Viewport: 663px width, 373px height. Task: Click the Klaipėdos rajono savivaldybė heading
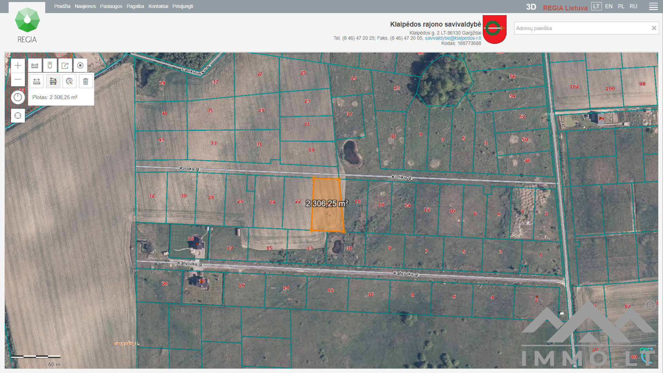[x=435, y=24]
